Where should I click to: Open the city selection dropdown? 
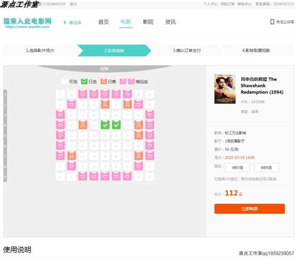pyautogui.click(x=75, y=23)
